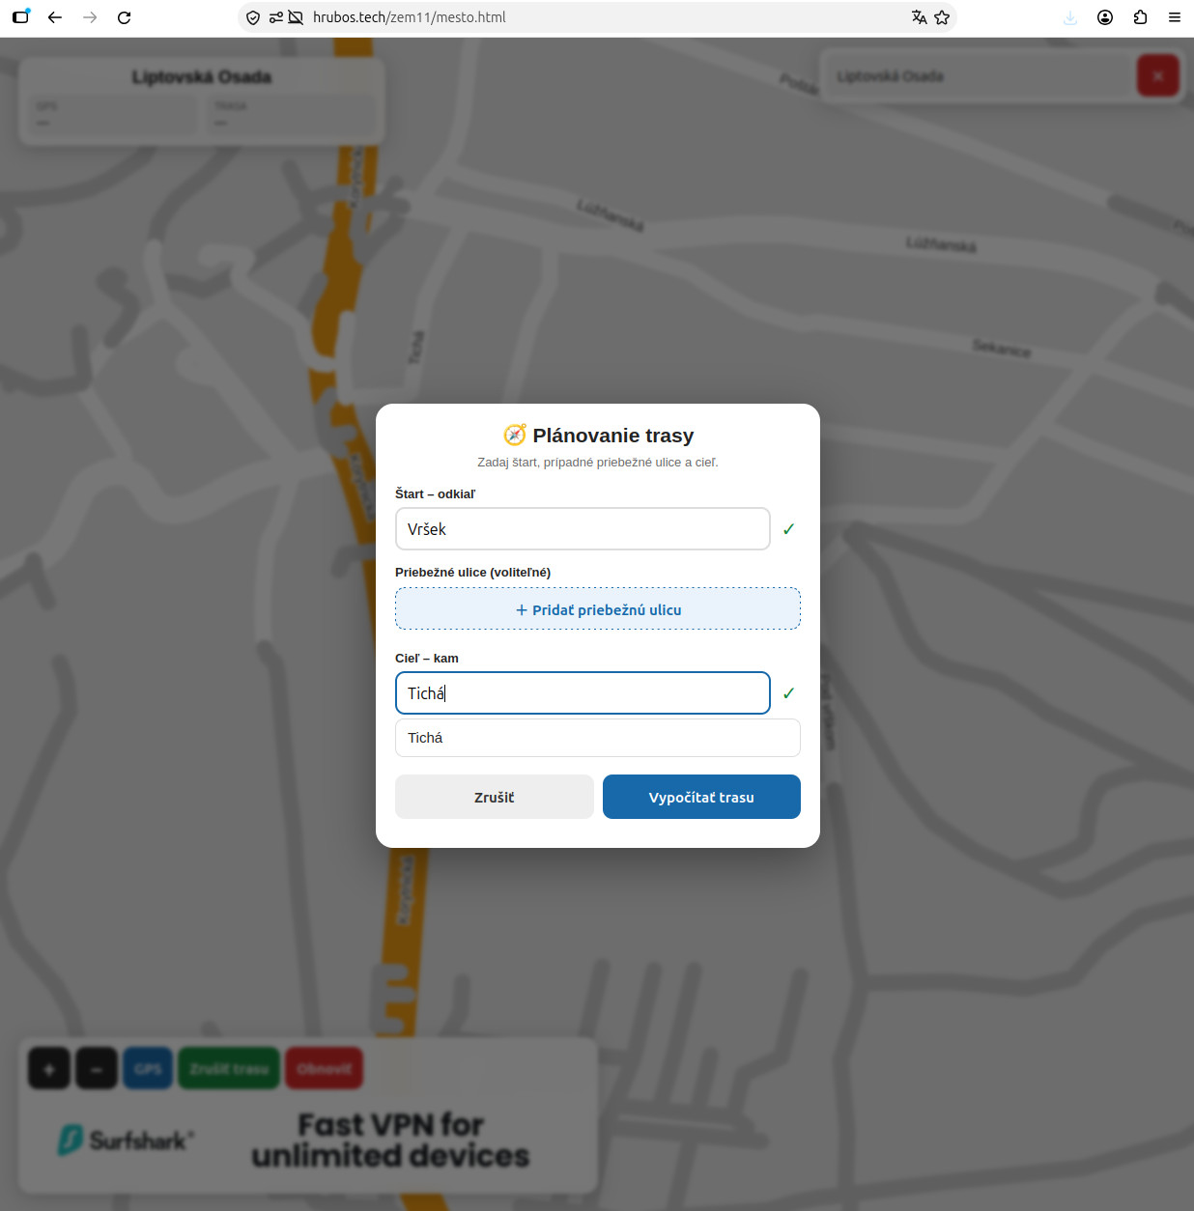The height and width of the screenshot is (1211, 1194).
Task: Click the tab view icon left of back arrow
Action: pyautogui.click(x=20, y=17)
